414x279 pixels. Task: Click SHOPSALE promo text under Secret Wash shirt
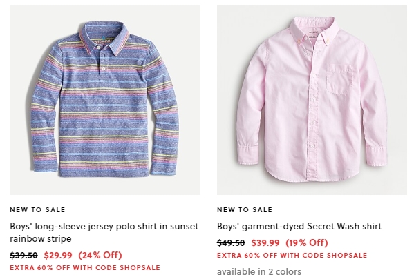[x=292, y=256]
